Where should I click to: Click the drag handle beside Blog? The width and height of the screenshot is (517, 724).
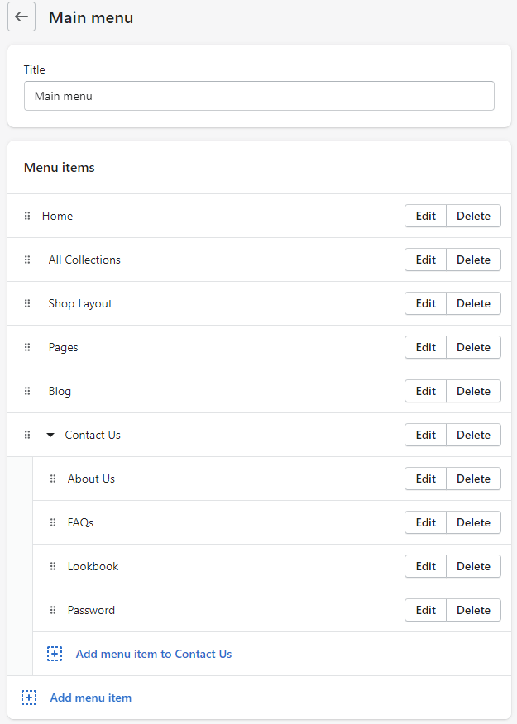coord(27,391)
